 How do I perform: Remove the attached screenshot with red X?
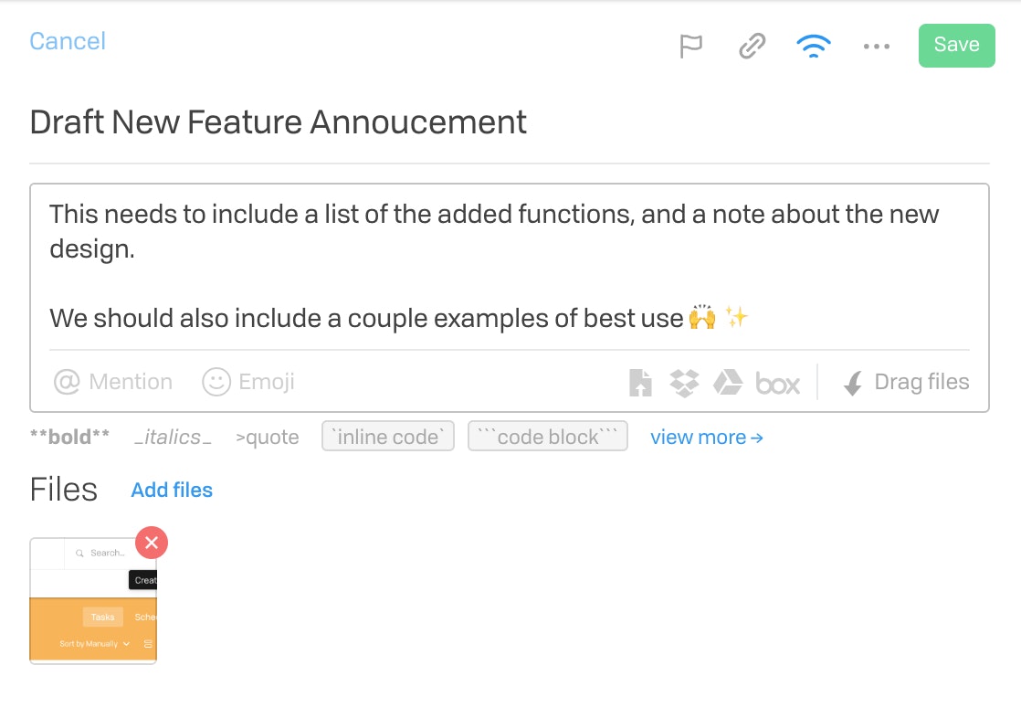(152, 543)
